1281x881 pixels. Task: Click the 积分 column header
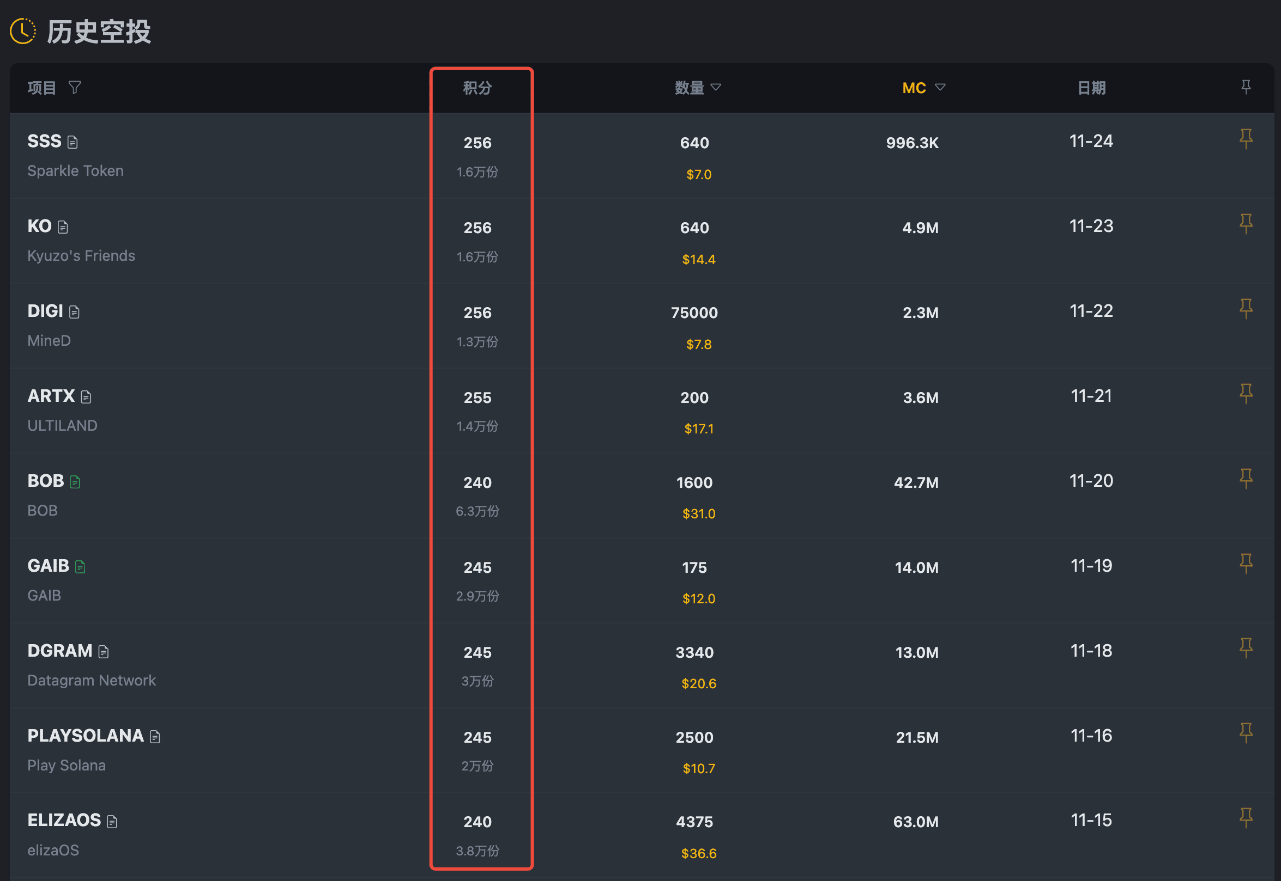(477, 88)
